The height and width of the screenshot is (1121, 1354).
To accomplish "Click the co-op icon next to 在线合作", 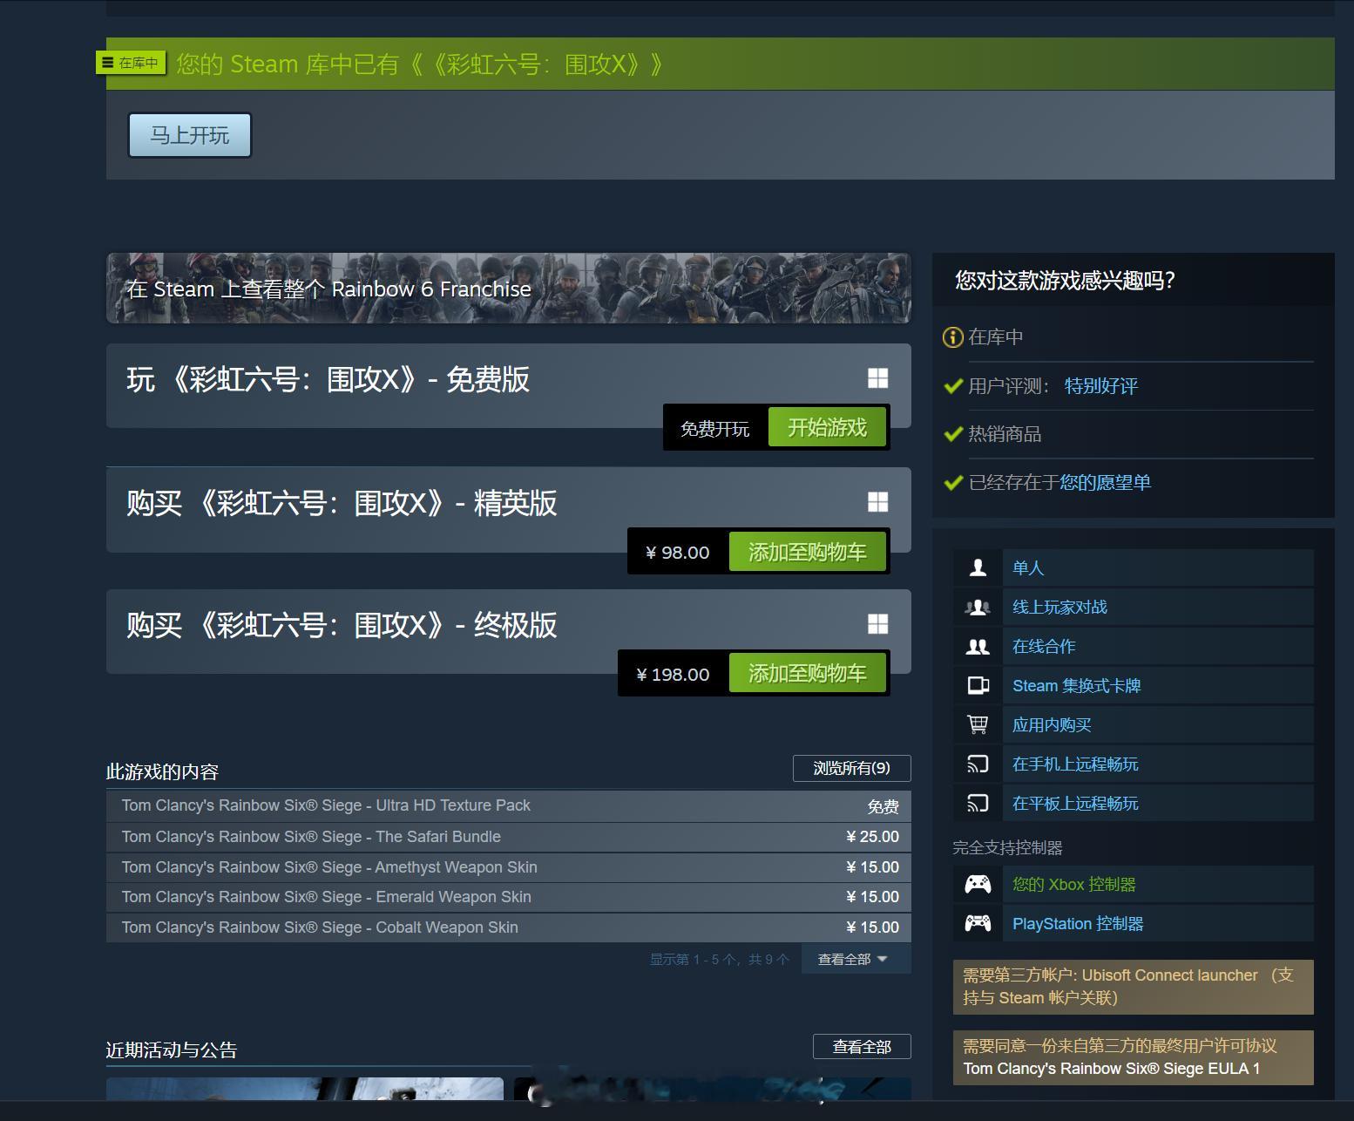I will coord(978,646).
